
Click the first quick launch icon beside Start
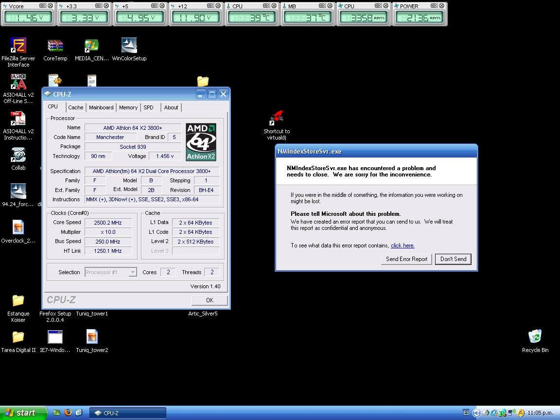click(x=56, y=413)
